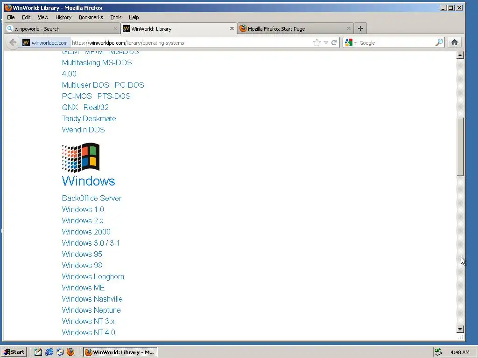The width and height of the screenshot is (478, 358).
Task: Click the scrollbar up arrow
Action: tap(460, 55)
